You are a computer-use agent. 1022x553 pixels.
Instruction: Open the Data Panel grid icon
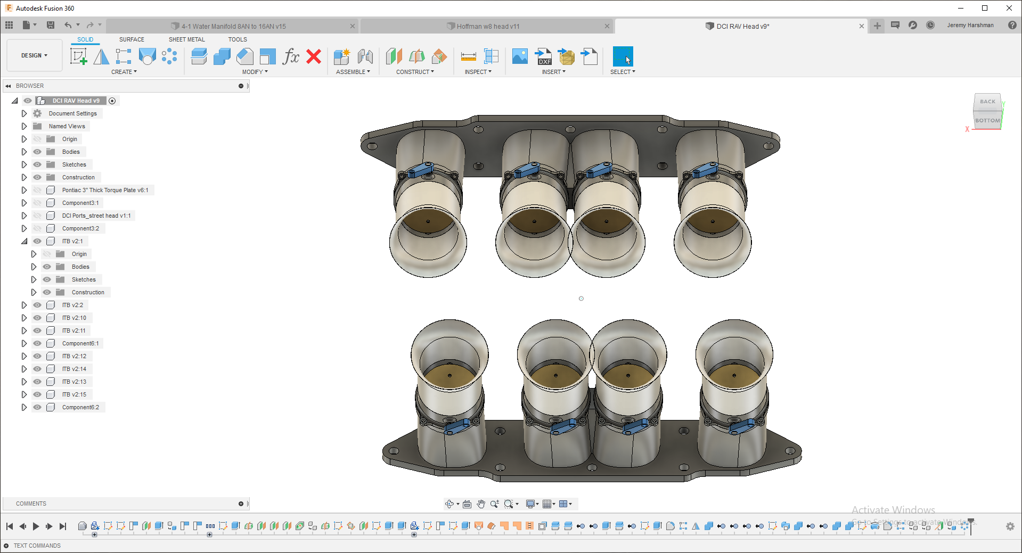point(9,25)
